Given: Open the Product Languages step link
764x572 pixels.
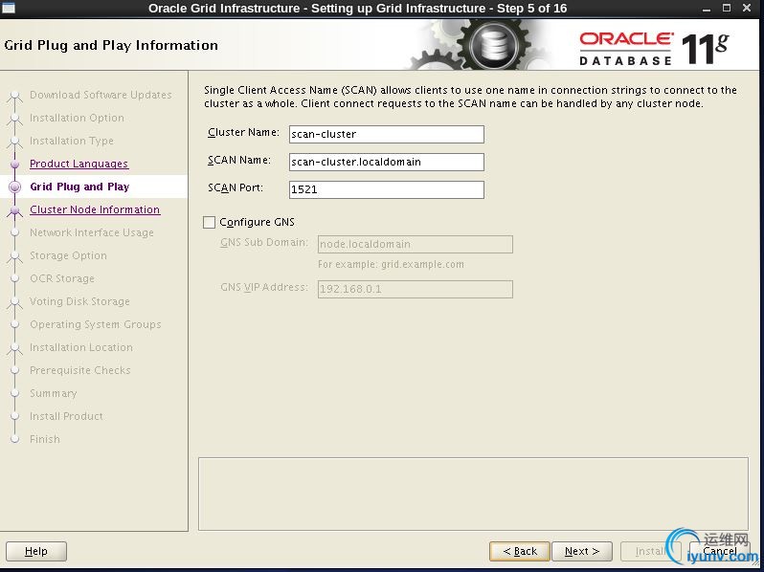Looking at the screenshot, I should click(x=79, y=165).
